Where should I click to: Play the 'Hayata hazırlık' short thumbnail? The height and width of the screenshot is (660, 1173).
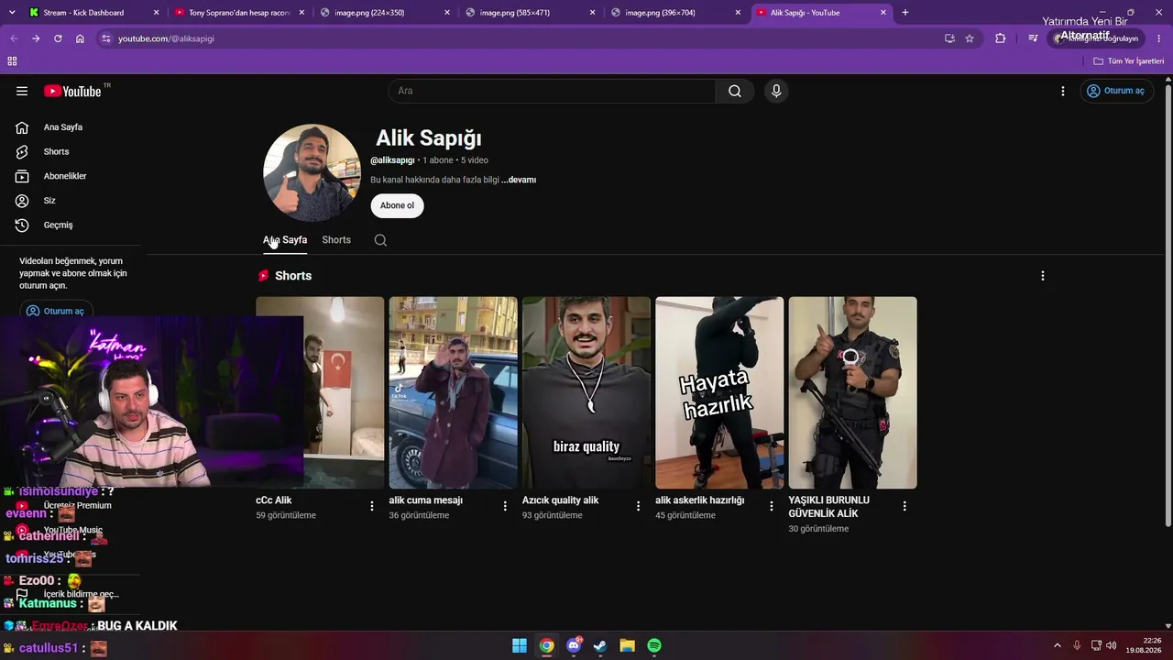(719, 392)
